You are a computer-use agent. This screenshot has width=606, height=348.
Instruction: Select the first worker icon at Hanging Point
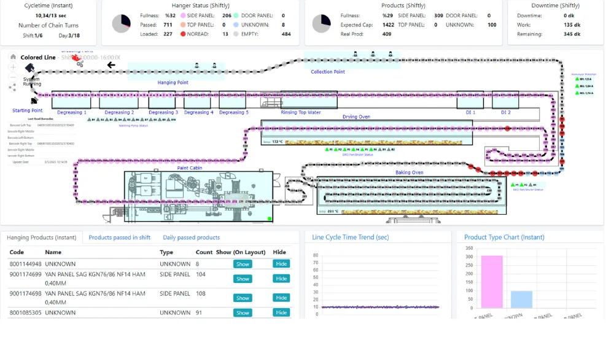point(196,66)
